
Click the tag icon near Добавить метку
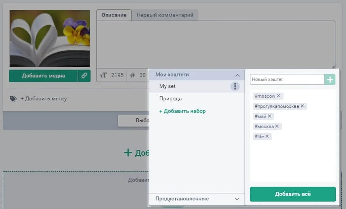(x=13, y=99)
